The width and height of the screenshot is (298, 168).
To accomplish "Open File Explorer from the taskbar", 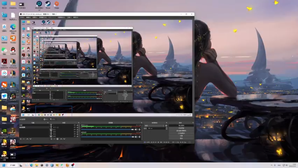I will coord(37,165).
